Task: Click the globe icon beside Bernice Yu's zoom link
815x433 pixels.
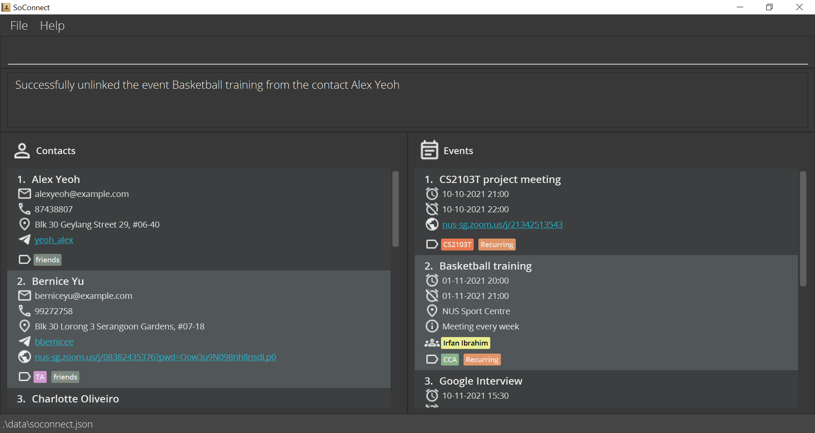Action: click(25, 357)
